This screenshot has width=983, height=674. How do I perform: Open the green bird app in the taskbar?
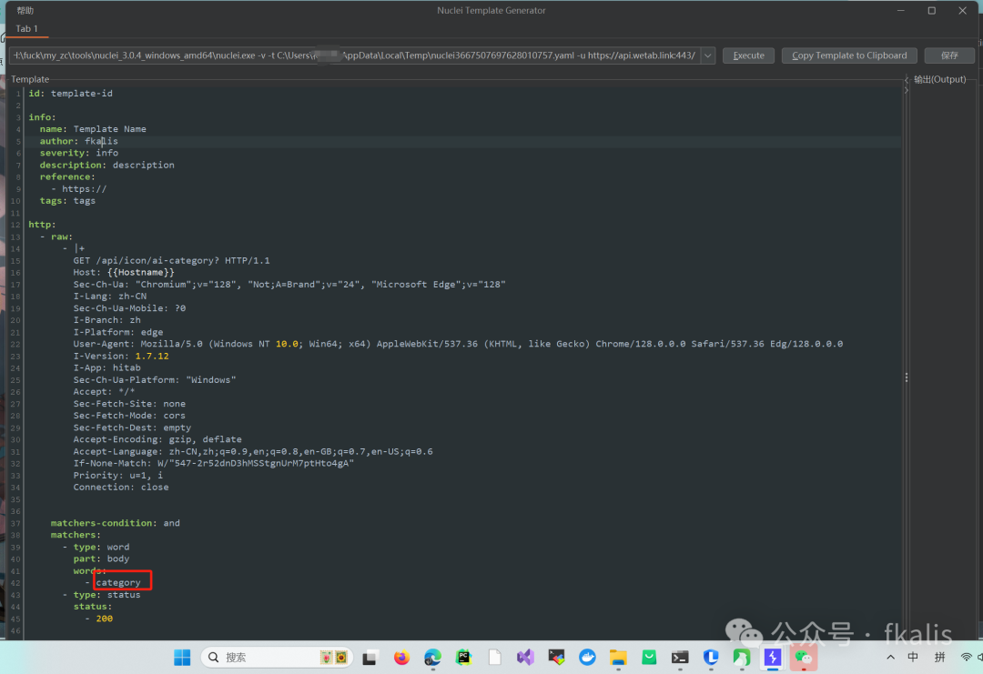tap(742, 658)
